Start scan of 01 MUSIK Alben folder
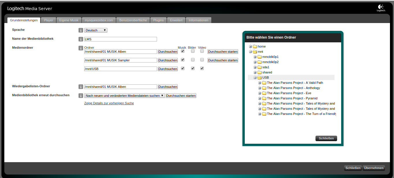Image resolution: width=394 pixels, height=178 pixels. coord(223,52)
